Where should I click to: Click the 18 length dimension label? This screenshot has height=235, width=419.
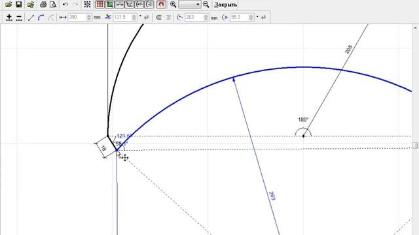(x=103, y=148)
